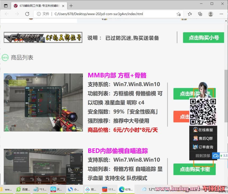This screenshot has height=194, width=228.
Task: Open the 天 cloud app taskbar item
Action: 56,189
